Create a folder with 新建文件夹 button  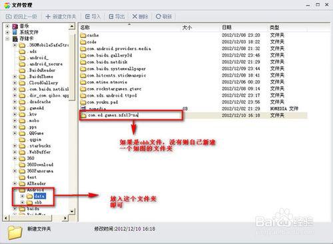click(61, 17)
